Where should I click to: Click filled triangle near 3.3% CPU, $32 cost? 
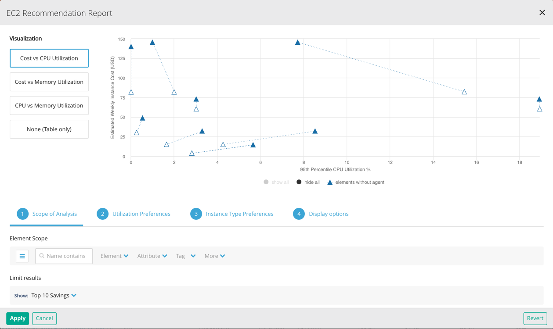pyautogui.click(x=202, y=131)
